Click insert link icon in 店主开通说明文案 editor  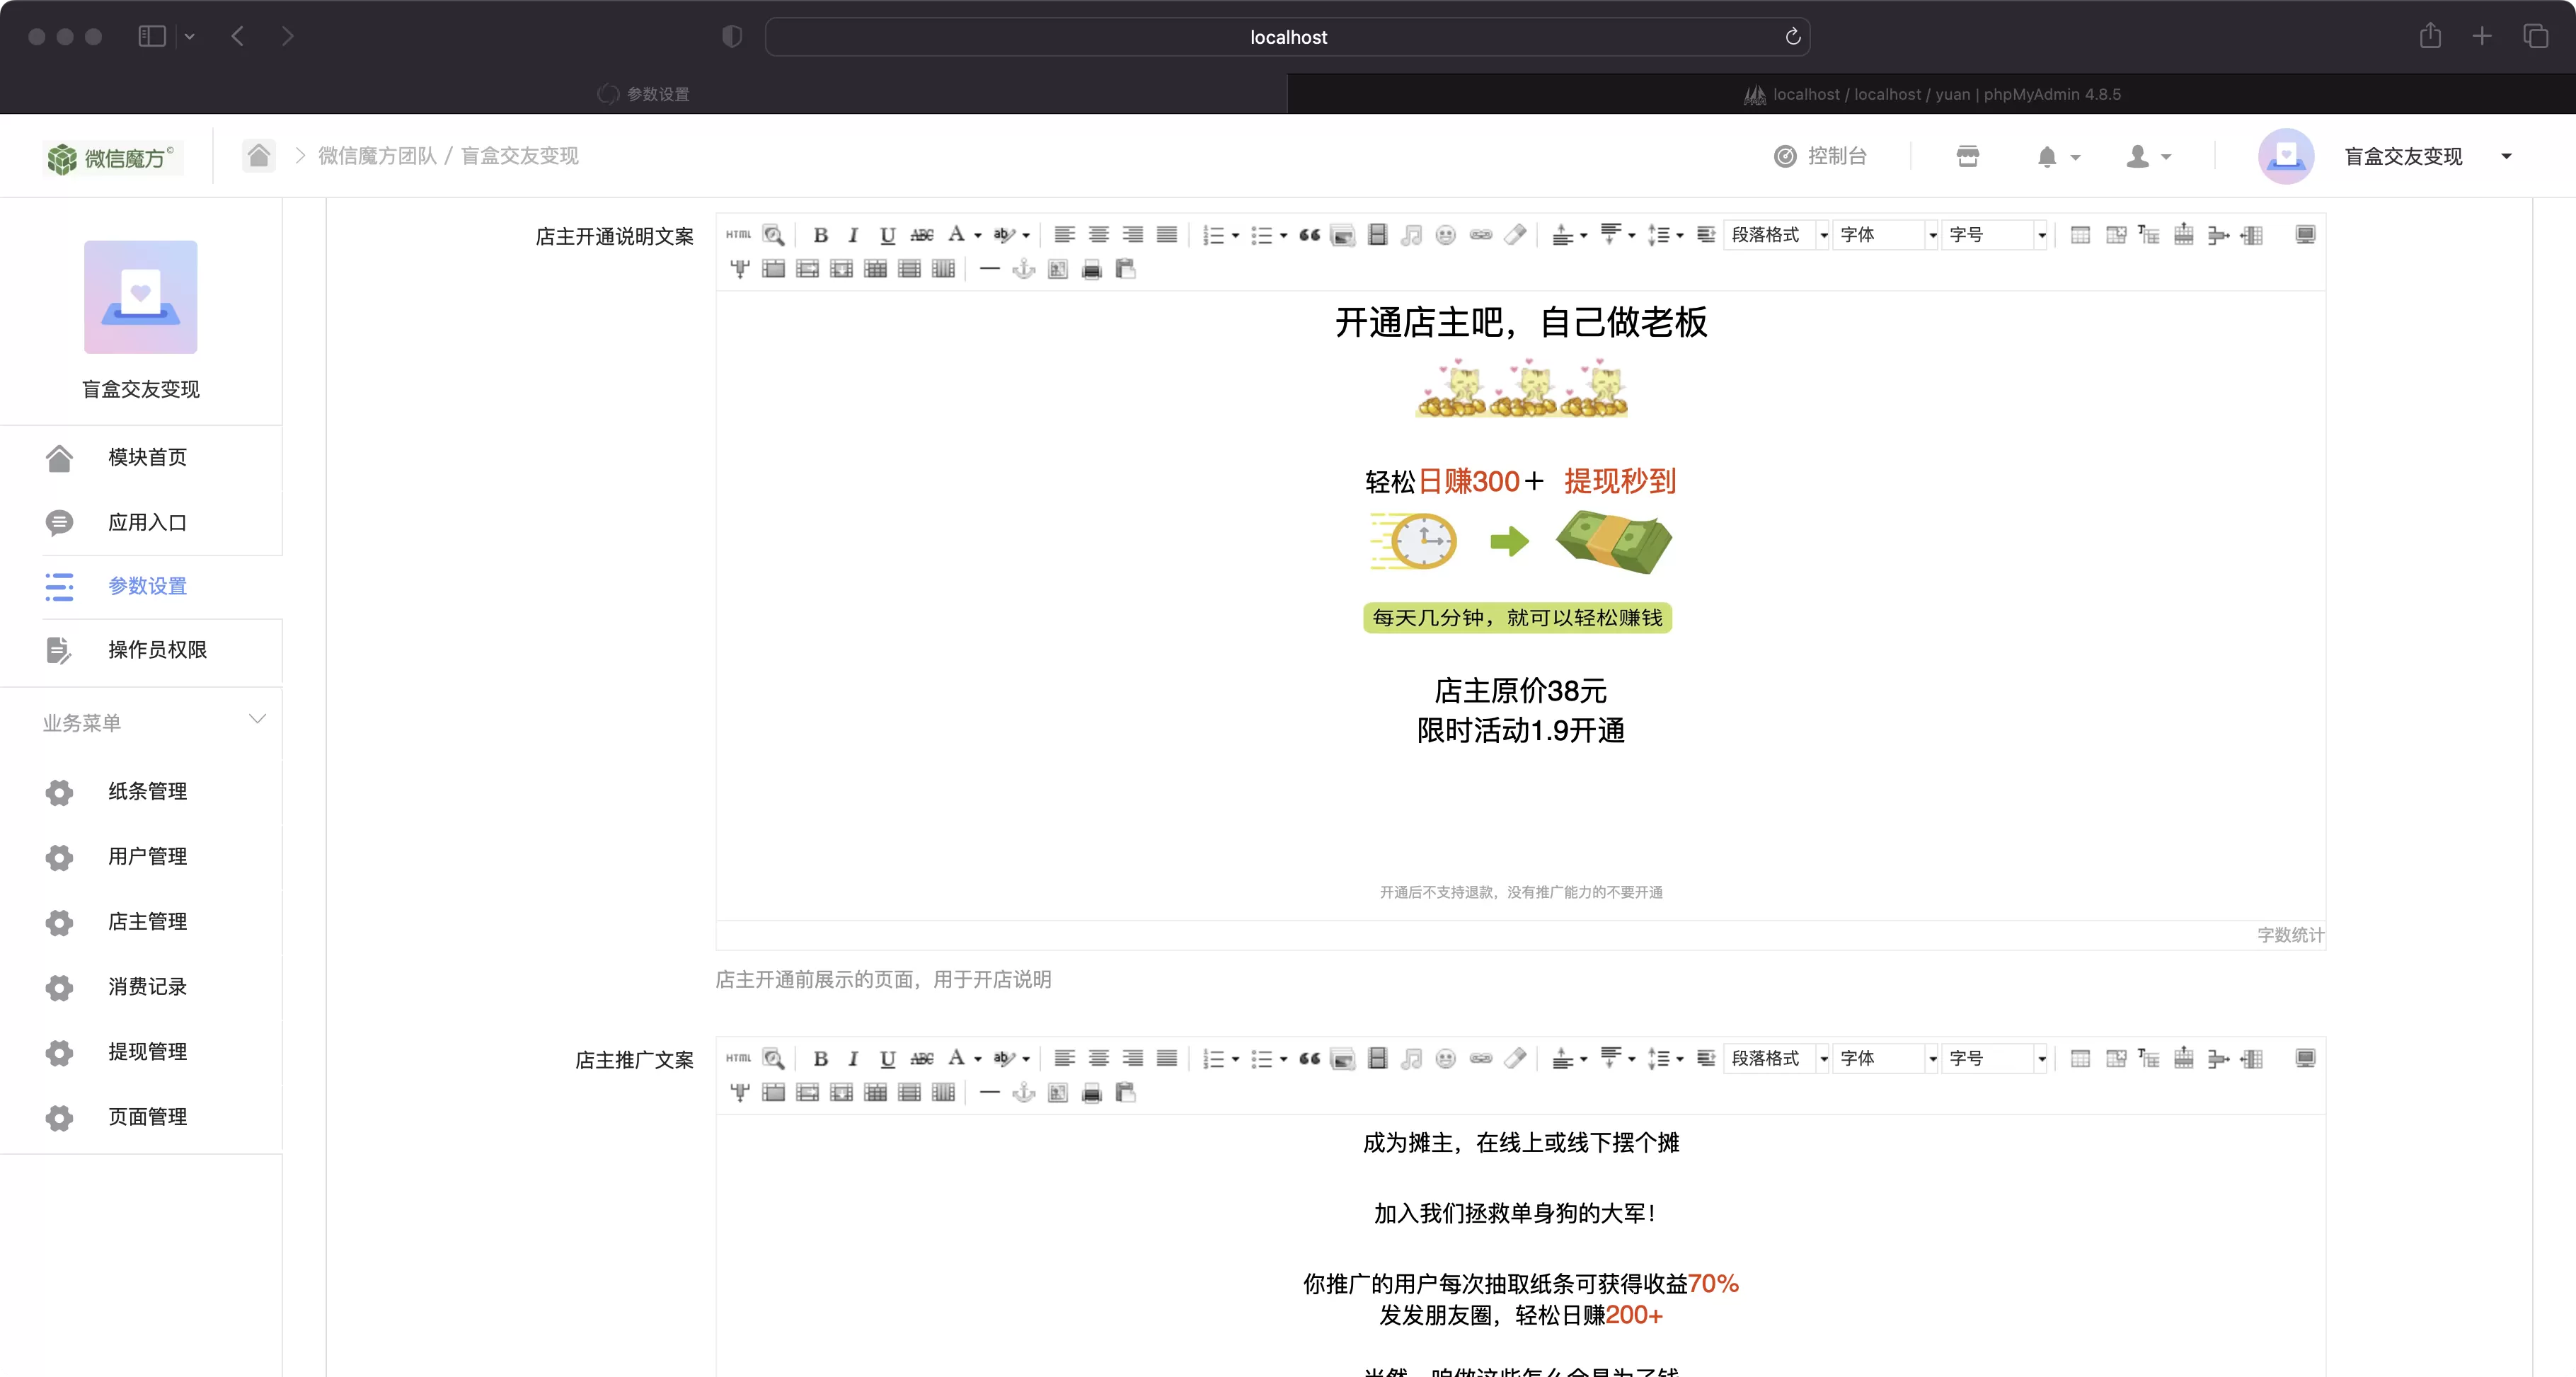tap(1480, 235)
